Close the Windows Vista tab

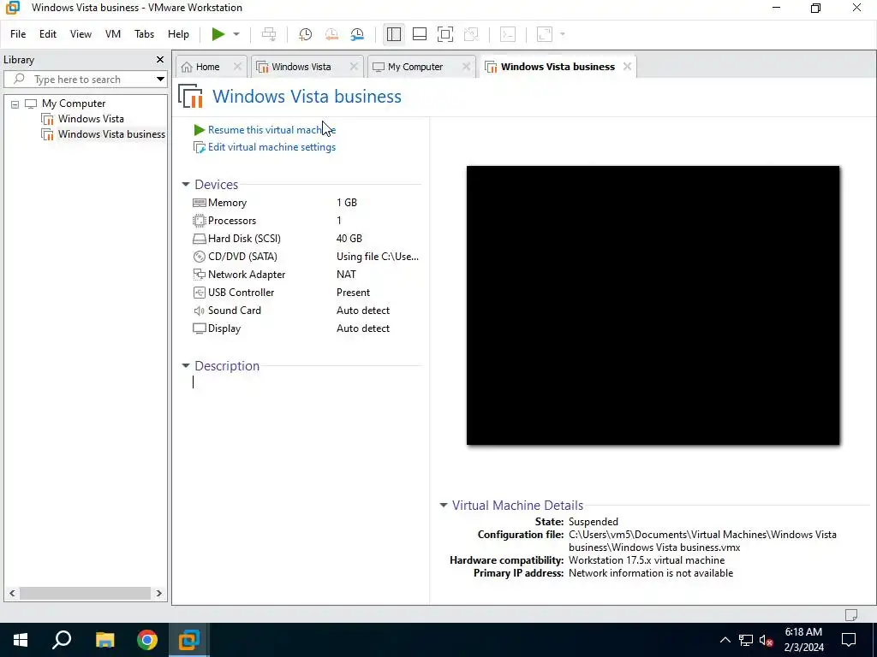[354, 67]
